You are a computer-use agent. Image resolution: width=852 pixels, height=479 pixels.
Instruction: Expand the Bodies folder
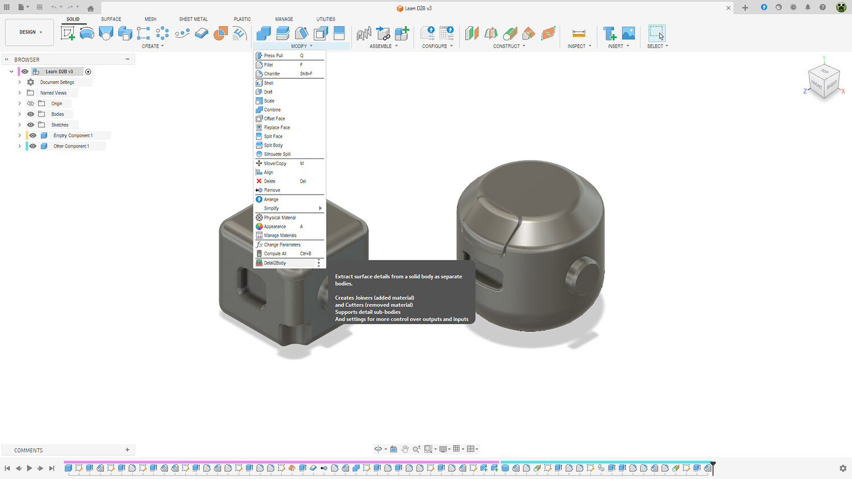click(x=19, y=114)
